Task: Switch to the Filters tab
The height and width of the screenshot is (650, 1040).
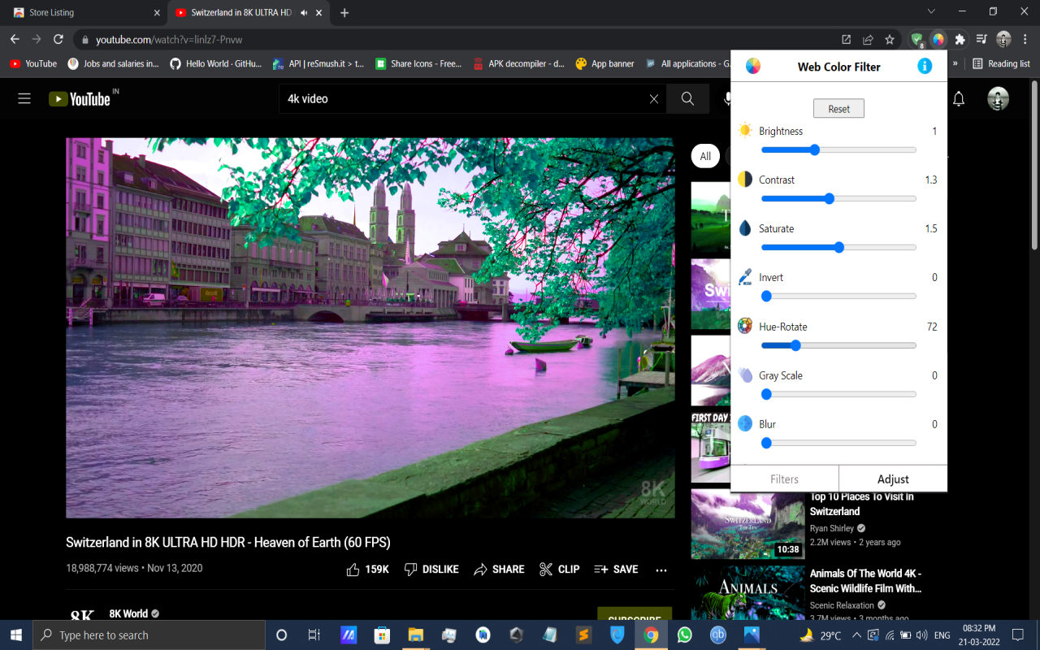Action: (784, 479)
